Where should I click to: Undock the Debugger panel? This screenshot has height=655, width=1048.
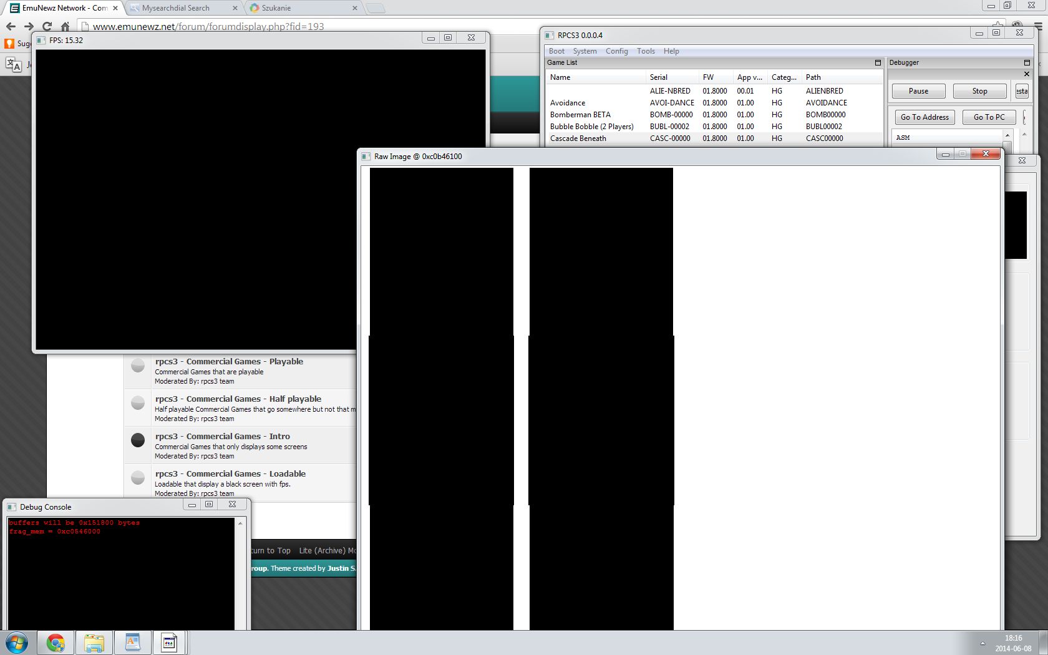coord(1027,63)
